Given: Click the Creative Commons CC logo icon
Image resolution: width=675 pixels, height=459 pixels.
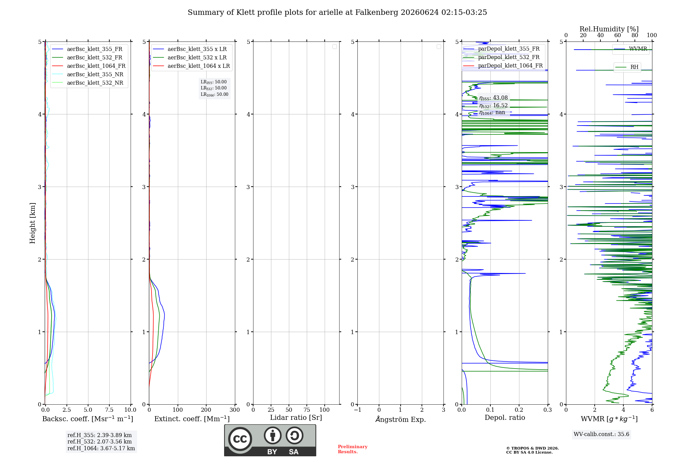Looking at the screenshot, I should point(240,439).
